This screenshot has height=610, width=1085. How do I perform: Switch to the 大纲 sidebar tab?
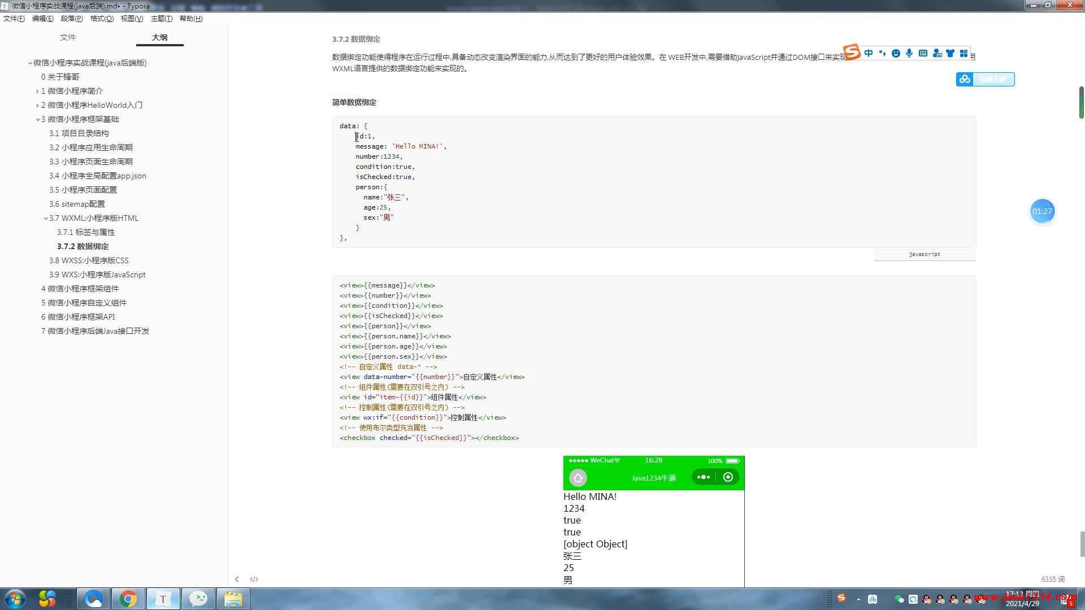[160, 37]
